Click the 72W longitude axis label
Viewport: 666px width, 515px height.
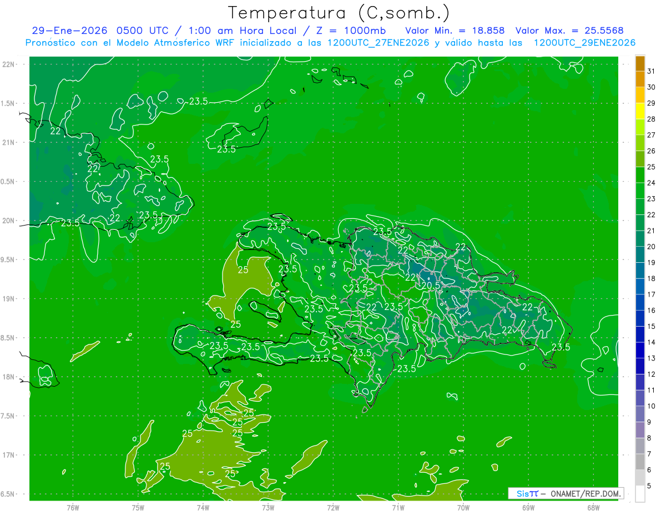[333, 507]
